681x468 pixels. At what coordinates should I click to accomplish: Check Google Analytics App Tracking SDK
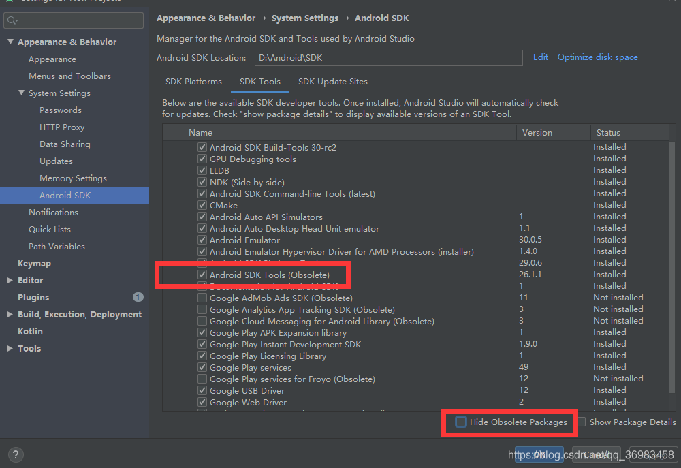pos(202,309)
